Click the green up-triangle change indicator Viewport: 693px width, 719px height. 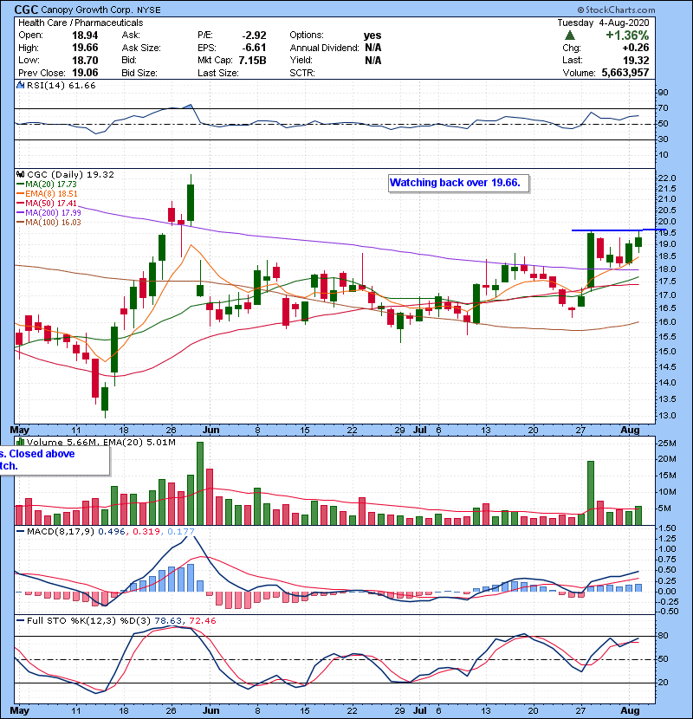pyautogui.click(x=570, y=36)
